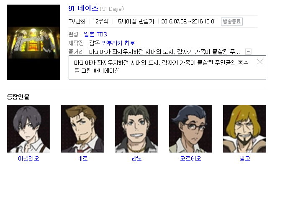Select 코르테오 character portrait
Screen dimensions: 293x209
(190, 129)
